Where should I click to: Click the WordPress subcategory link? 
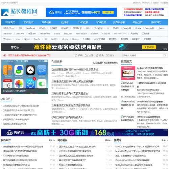(45, 33)
